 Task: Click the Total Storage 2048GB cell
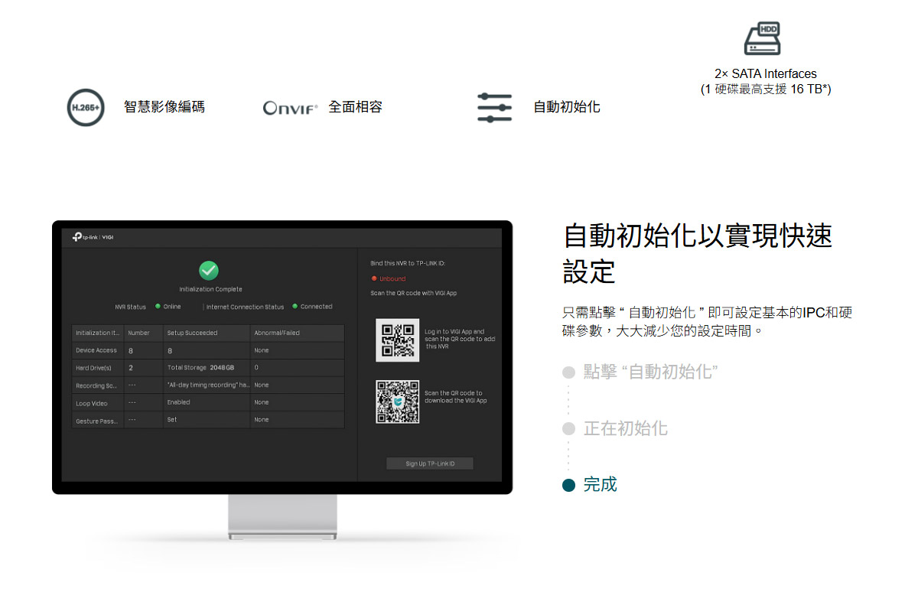[x=200, y=368]
